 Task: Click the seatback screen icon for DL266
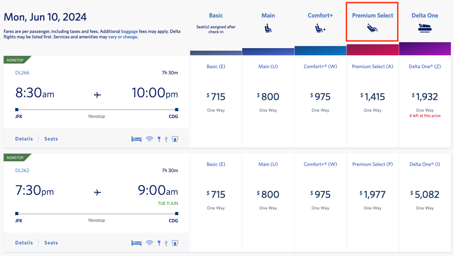coord(175,139)
